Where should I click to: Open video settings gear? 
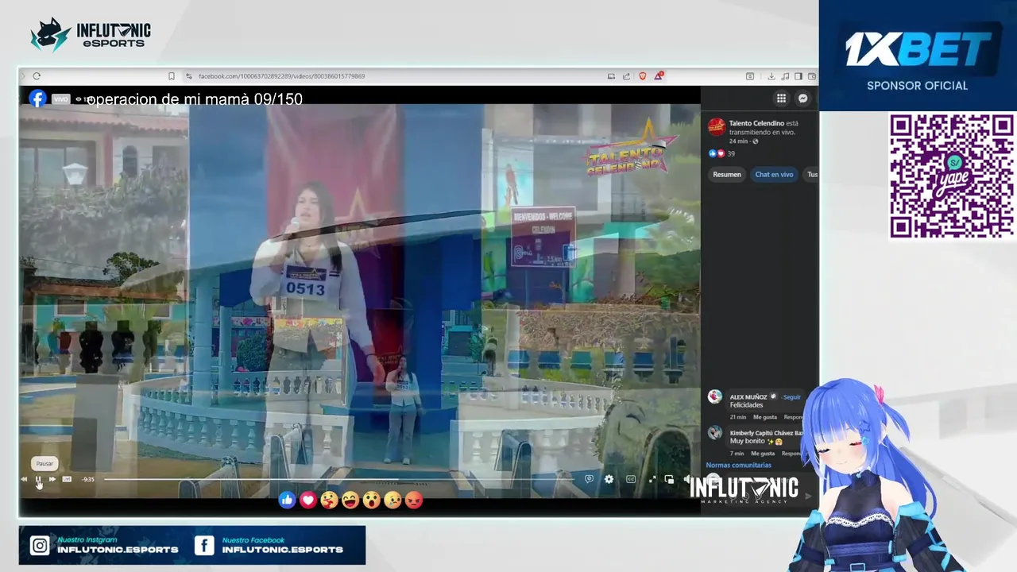[x=609, y=479]
